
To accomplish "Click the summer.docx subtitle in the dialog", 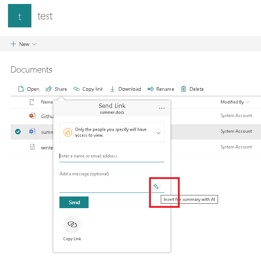I will (x=112, y=112).
